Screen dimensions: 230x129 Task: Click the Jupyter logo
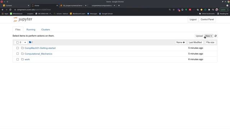(23, 19)
